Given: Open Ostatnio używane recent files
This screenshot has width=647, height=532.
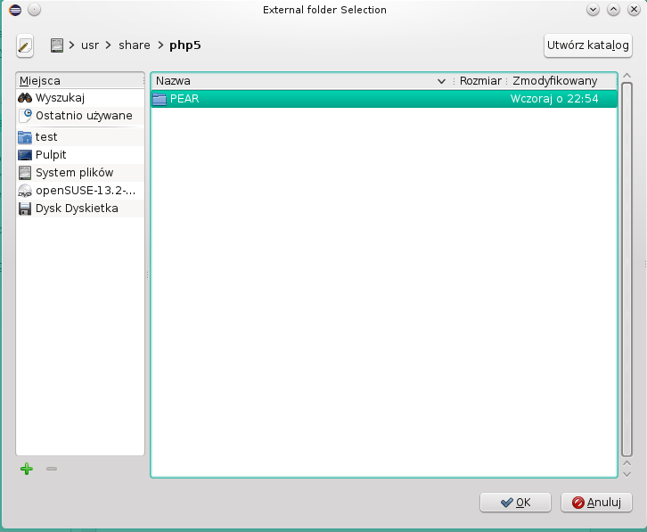Looking at the screenshot, I should [x=83, y=115].
